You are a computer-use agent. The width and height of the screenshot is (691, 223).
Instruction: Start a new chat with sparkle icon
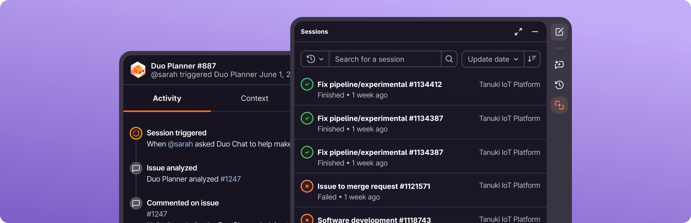click(x=559, y=65)
